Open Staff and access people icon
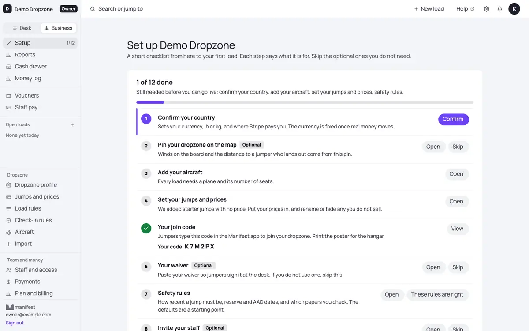The width and height of the screenshot is (529, 331). (8, 270)
